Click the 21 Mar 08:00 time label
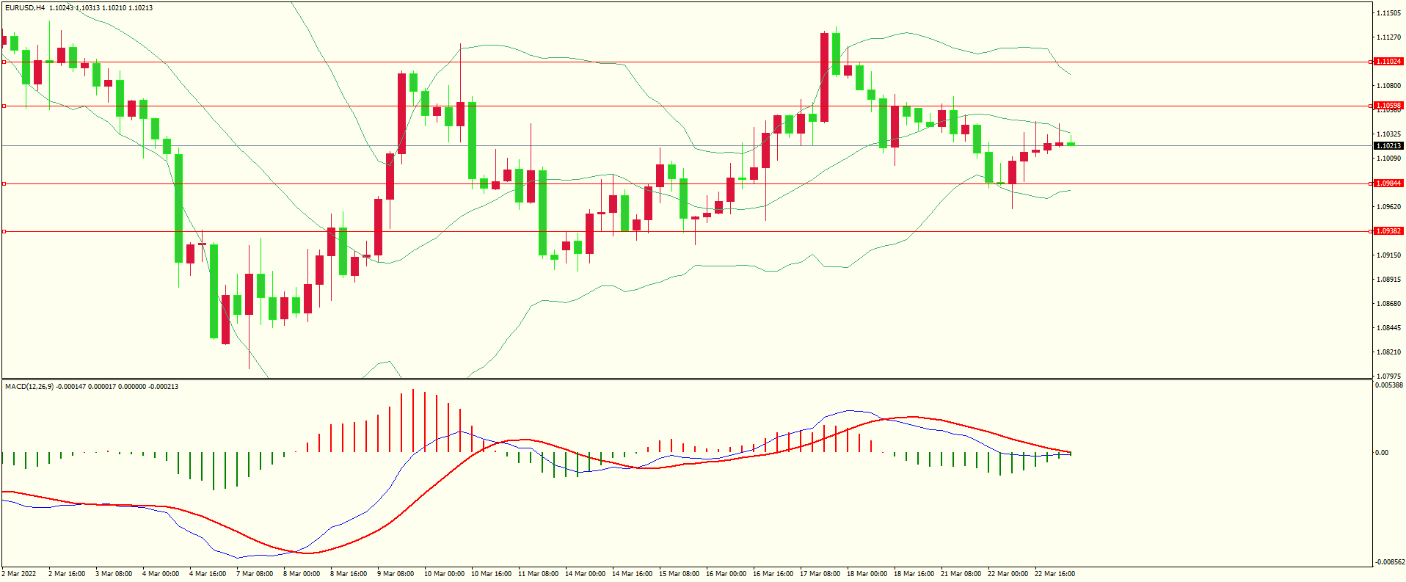1406x582 pixels. pos(961,574)
